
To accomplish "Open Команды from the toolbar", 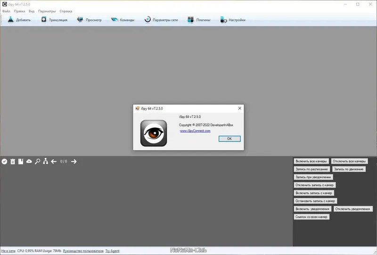I will [123, 20].
